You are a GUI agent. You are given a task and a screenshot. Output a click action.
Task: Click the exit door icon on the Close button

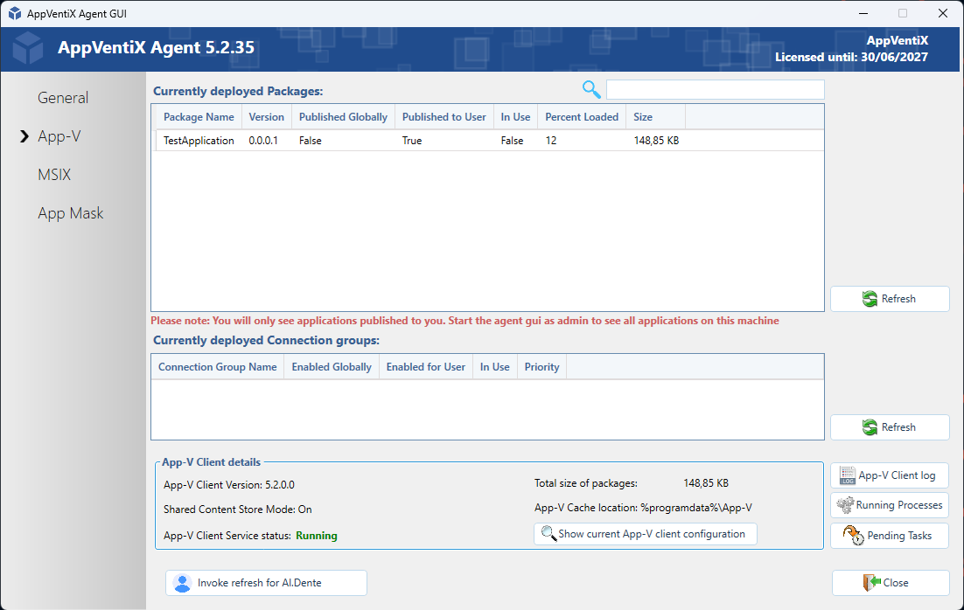point(872,582)
